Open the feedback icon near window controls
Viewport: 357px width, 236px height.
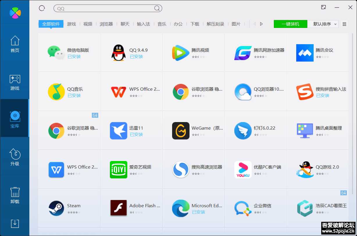(323, 7)
